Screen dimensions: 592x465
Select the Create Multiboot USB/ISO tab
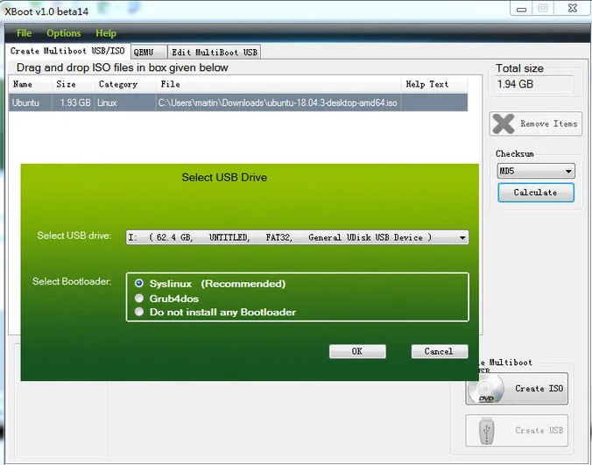click(67, 52)
